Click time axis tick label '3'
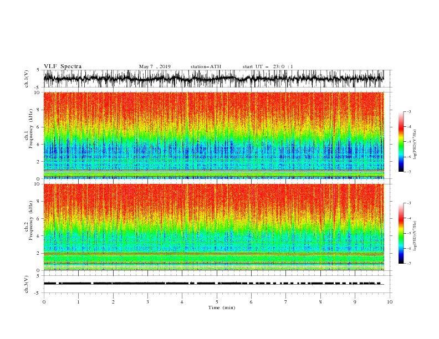Screen dimensions: 439x339 [147, 302]
